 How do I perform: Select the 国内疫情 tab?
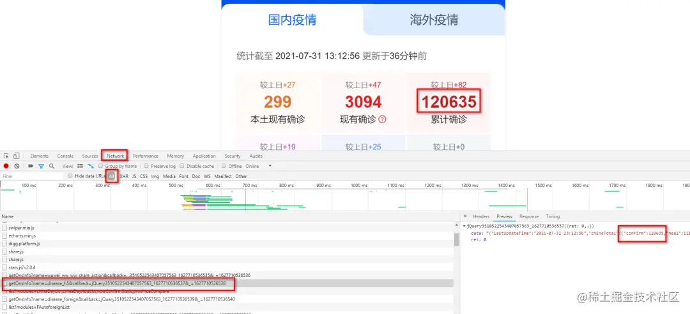(x=292, y=20)
